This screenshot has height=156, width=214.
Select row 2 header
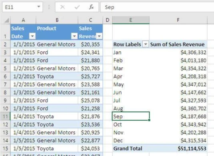(x=5, y=44)
